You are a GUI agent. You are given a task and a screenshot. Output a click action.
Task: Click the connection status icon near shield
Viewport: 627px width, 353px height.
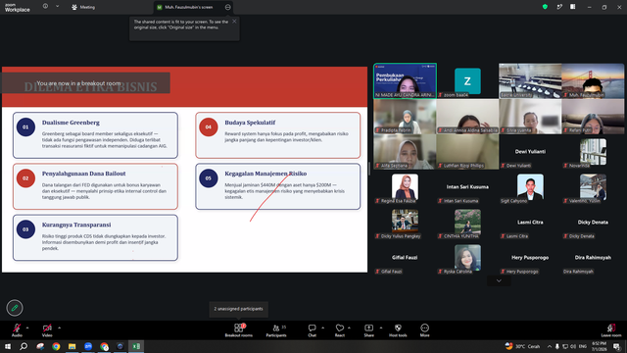(x=559, y=7)
